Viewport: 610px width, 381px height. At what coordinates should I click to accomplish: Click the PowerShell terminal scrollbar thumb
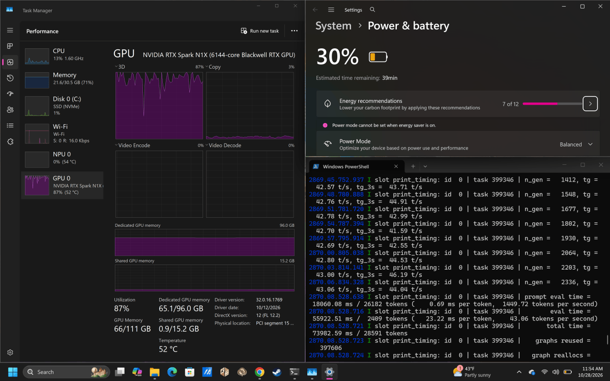point(607,340)
